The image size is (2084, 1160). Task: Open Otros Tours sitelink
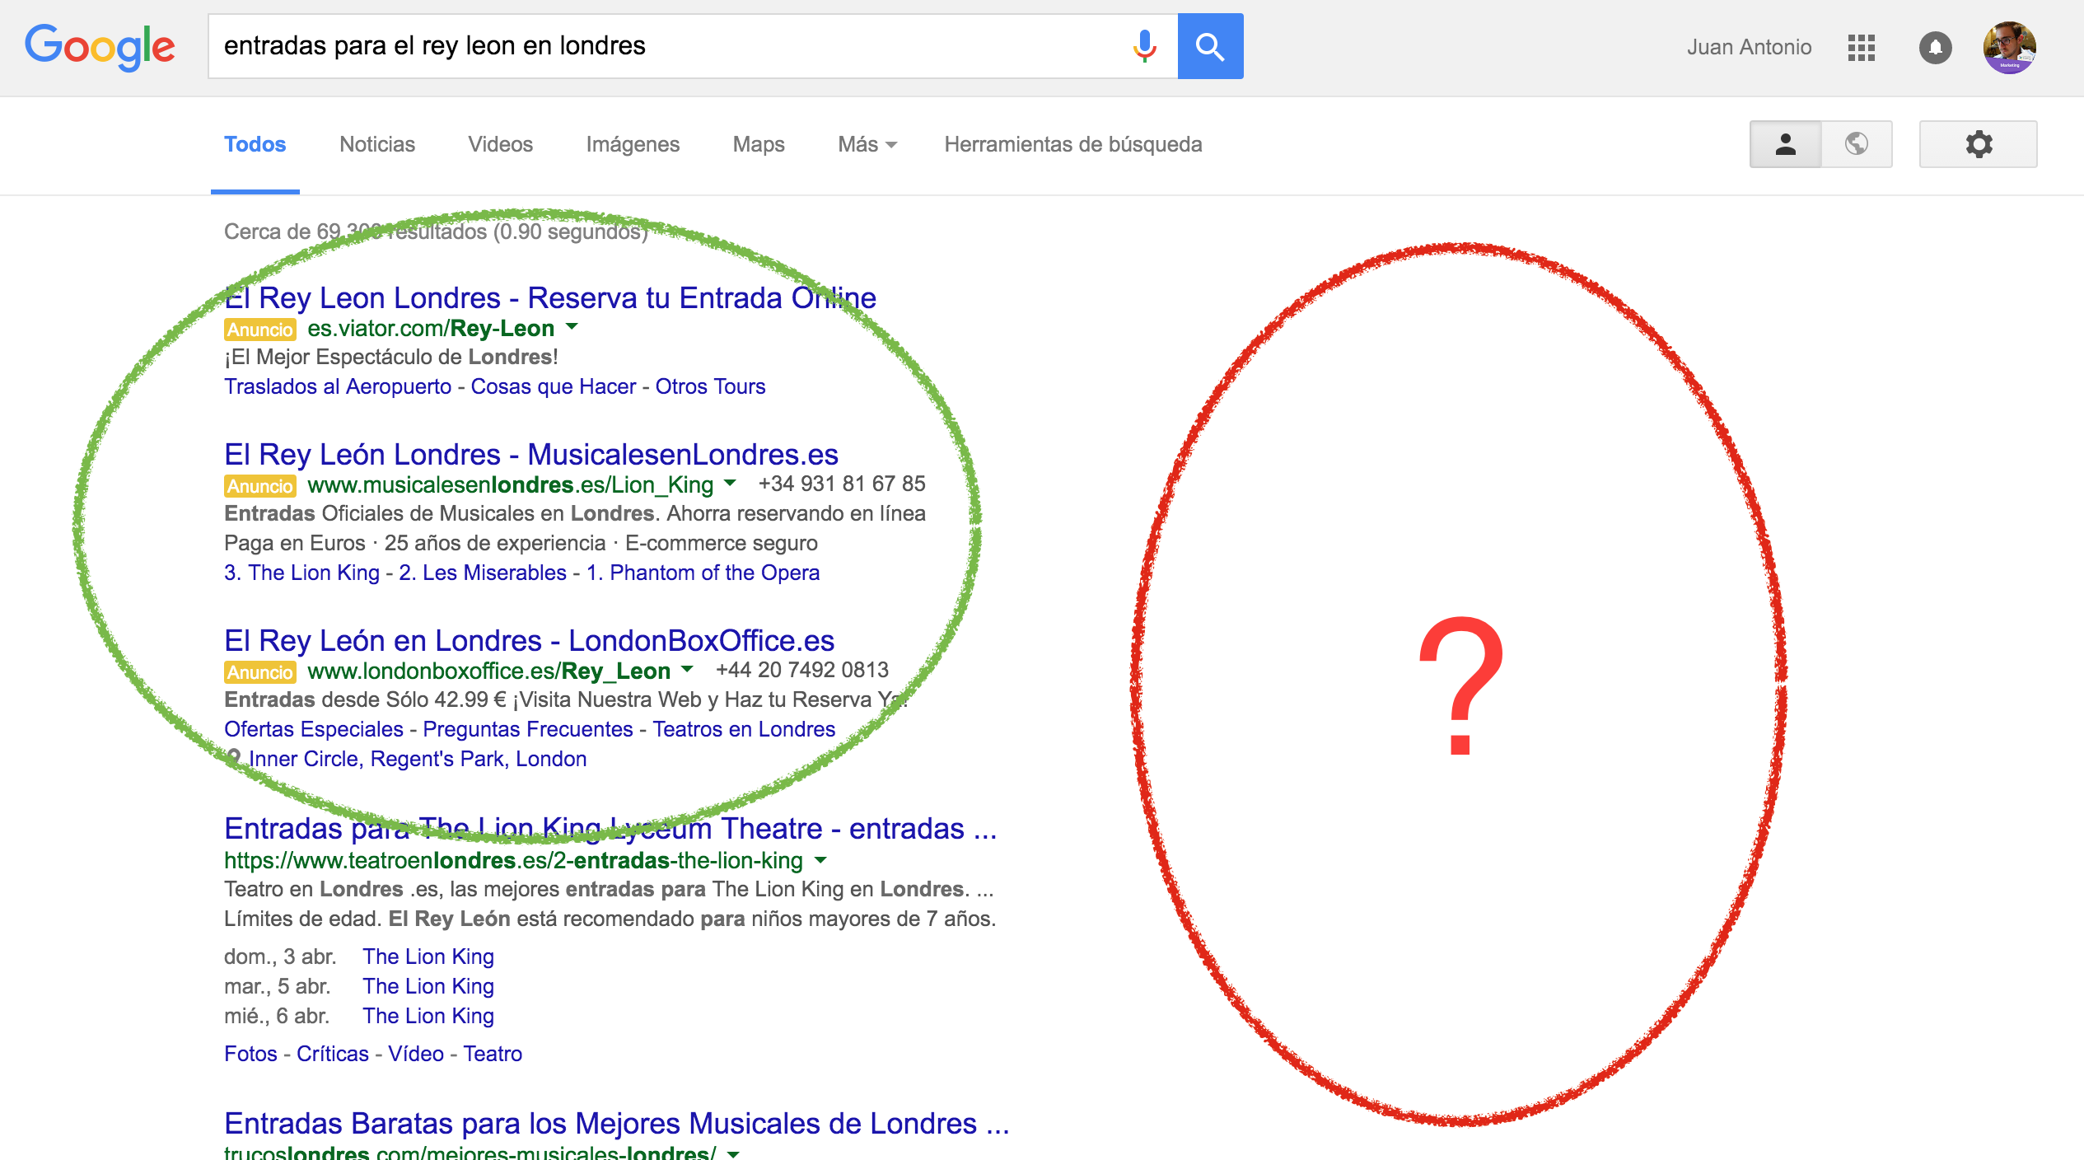(710, 386)
